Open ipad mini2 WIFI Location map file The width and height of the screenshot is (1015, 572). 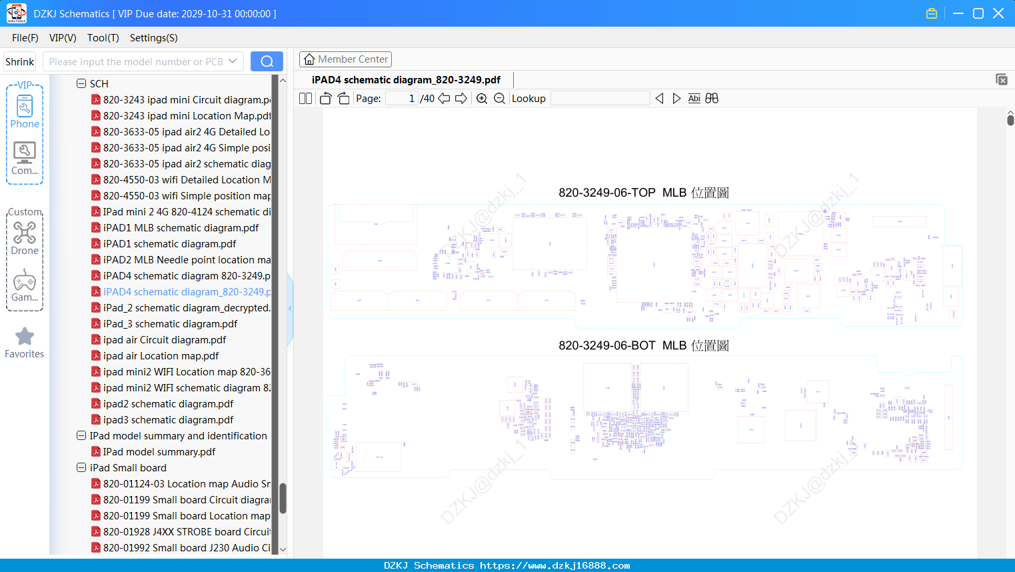(187, 372)
